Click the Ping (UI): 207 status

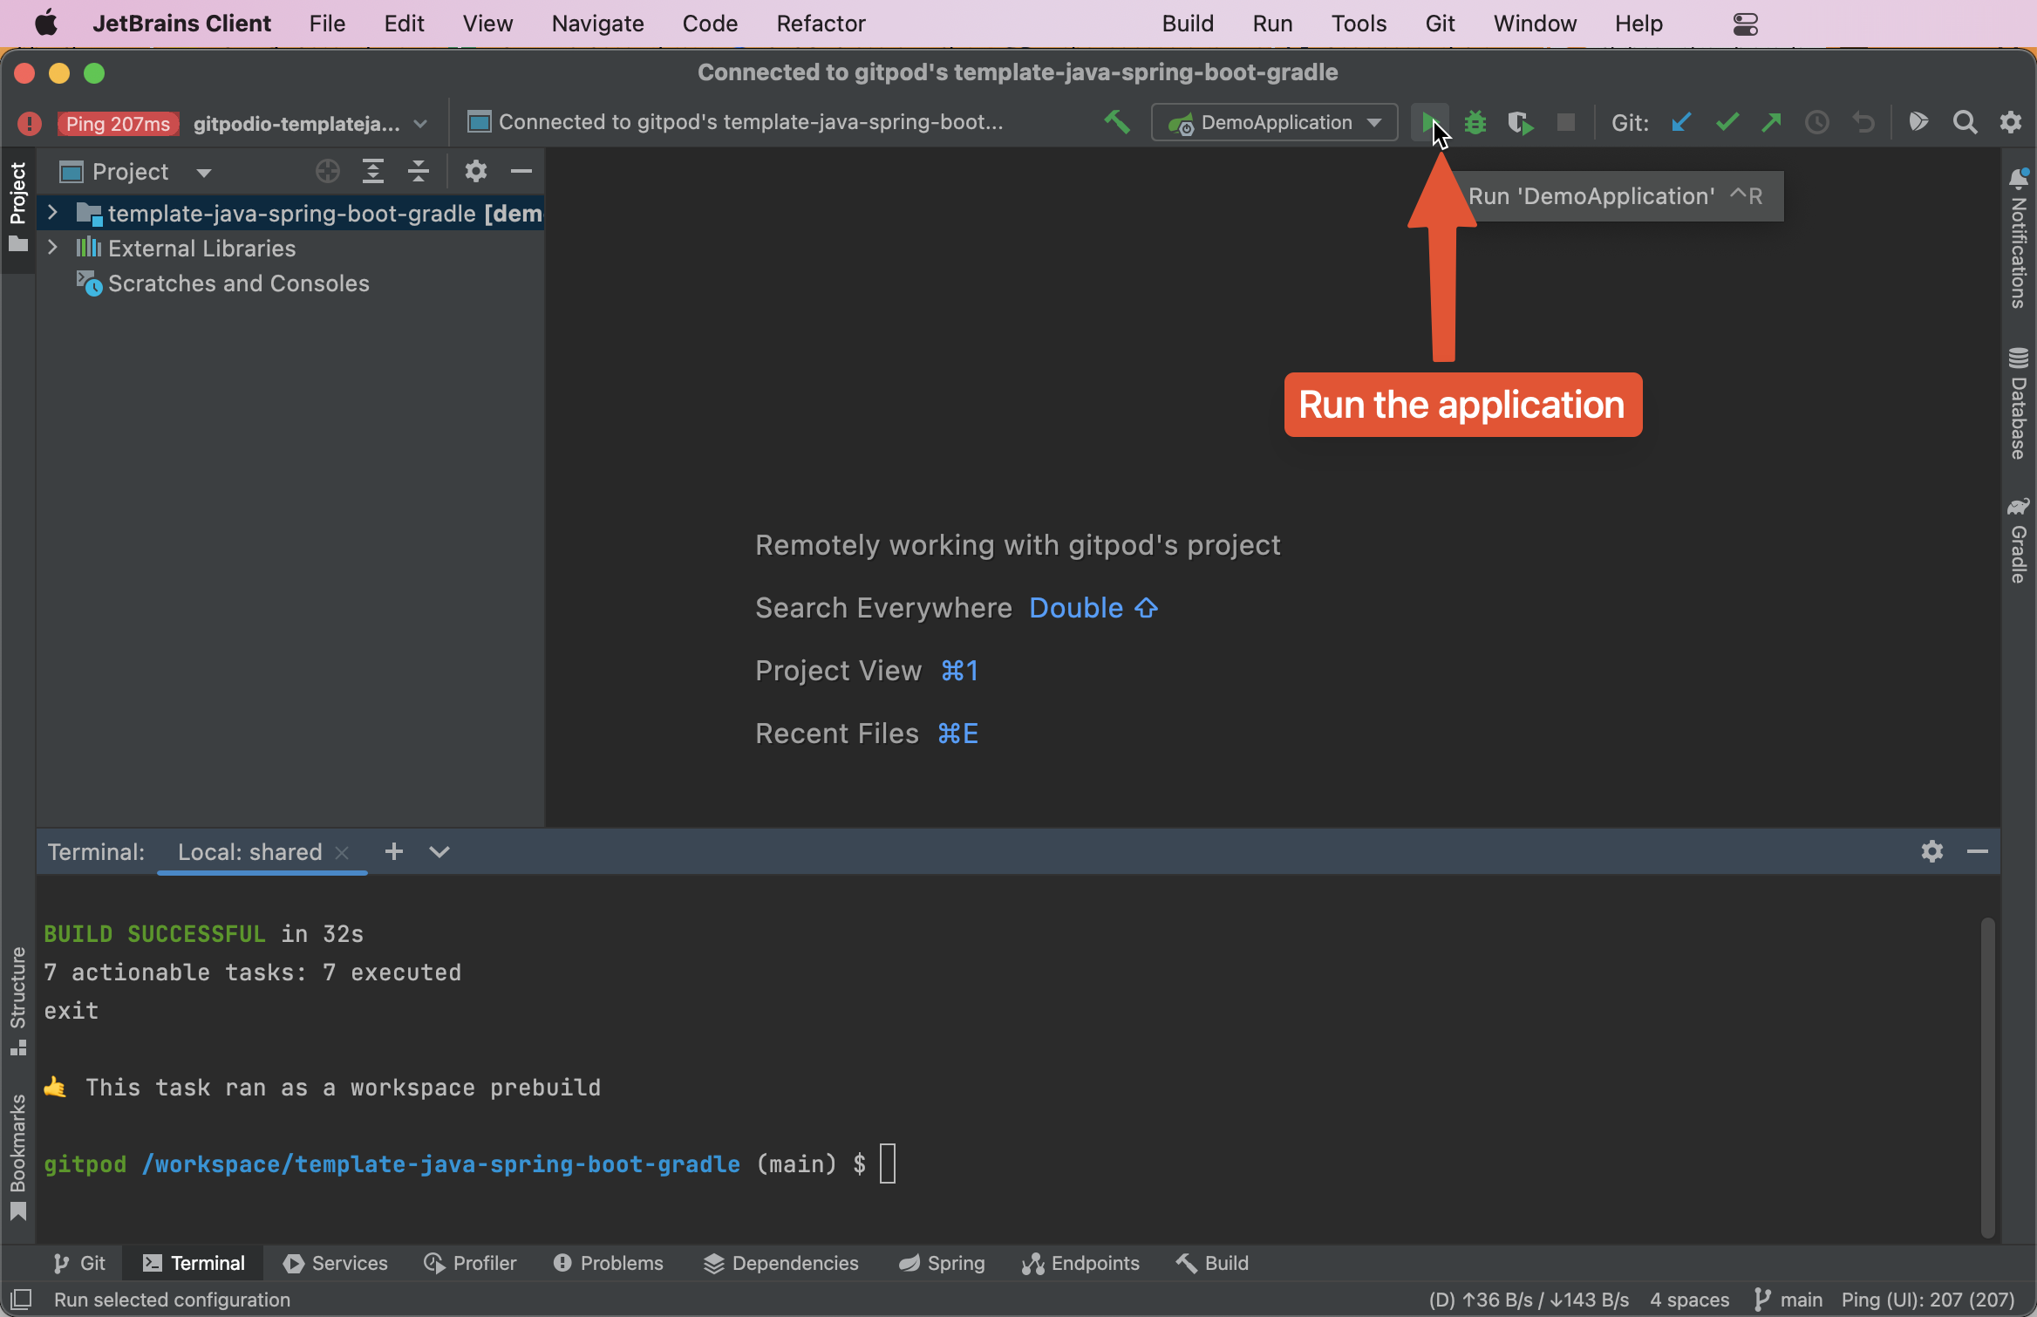(1928, 1300)
